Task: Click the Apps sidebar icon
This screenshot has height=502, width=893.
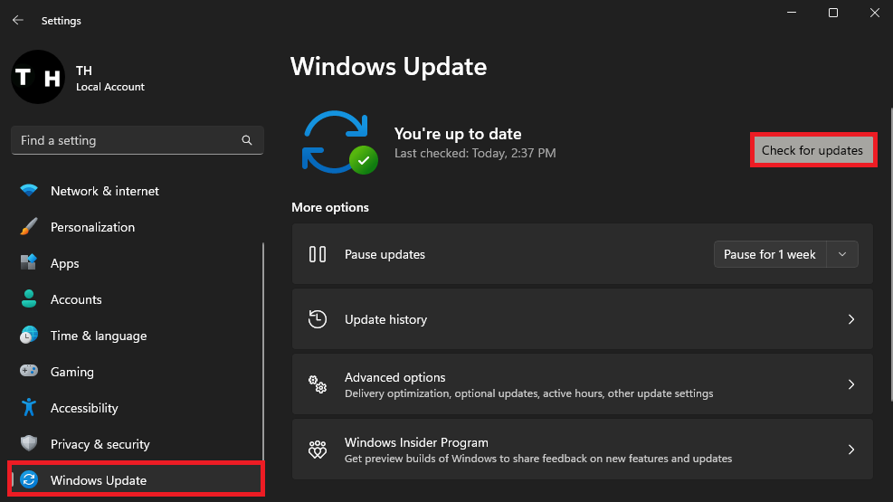Action: [x=28, y=262]
